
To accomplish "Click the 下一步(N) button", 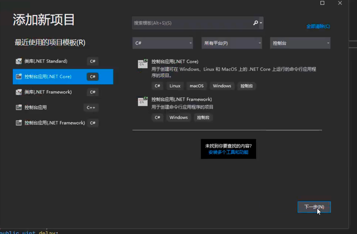I will (x=314, y=207).
